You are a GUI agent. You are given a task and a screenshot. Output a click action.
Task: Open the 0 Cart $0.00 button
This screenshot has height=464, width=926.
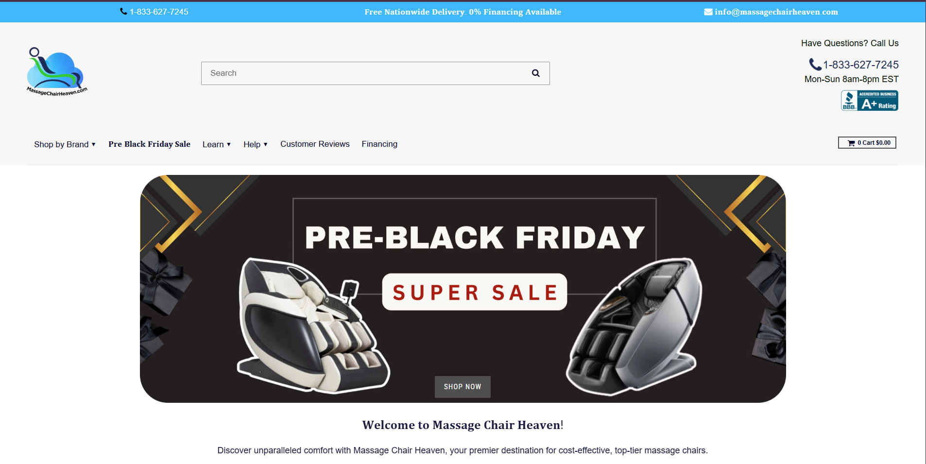[867, 143]
